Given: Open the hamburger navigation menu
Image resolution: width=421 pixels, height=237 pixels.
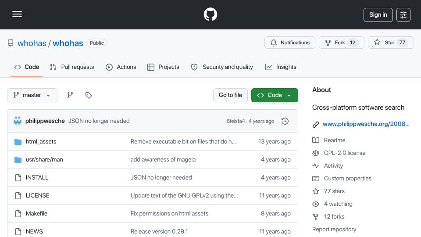Looking at the screenshot, I should pyautogui.click(x=17, y=14).
